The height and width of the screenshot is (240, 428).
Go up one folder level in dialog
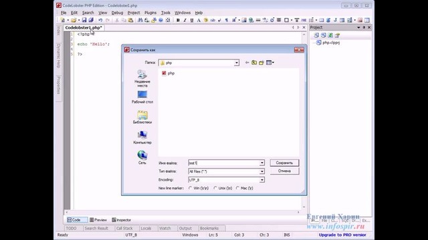click(254, 63)
